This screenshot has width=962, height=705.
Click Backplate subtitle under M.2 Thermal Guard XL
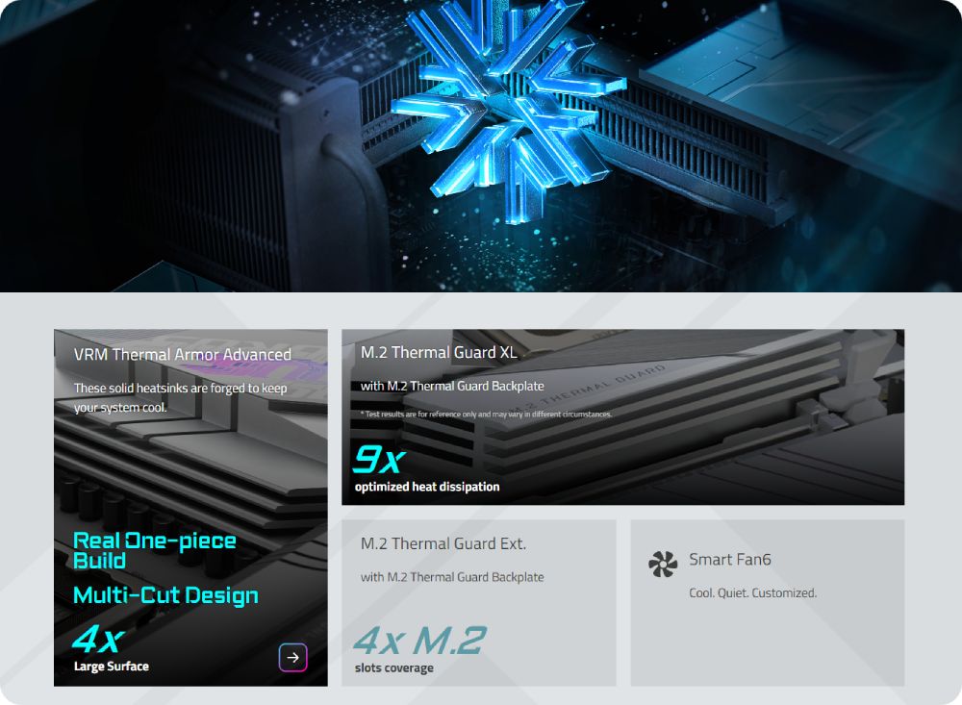452,386
